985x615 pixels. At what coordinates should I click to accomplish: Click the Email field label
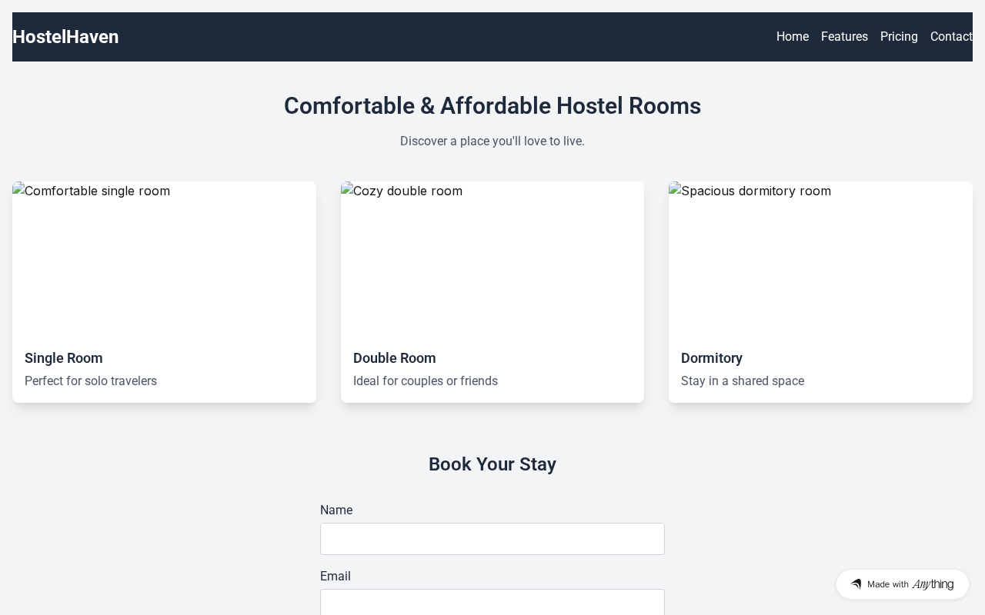tap(336, 577)
